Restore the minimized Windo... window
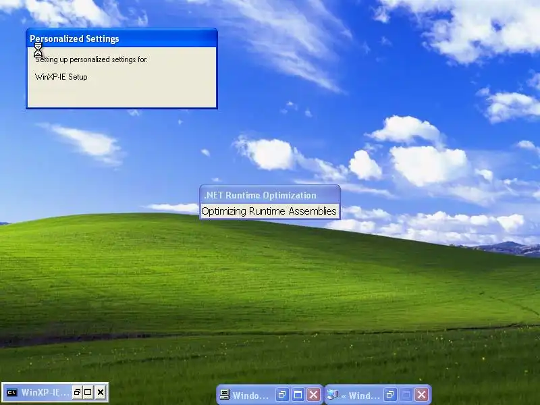This screenshot has height=405, width=540. click(x=282, y=395)
